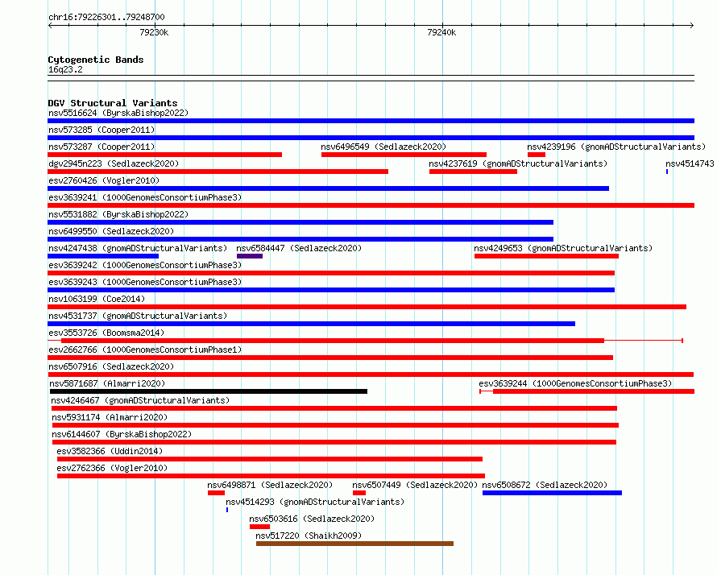The image size is (717, 575).
Task: Click the blue bar under nsv6508672
Action: [552, 493]
